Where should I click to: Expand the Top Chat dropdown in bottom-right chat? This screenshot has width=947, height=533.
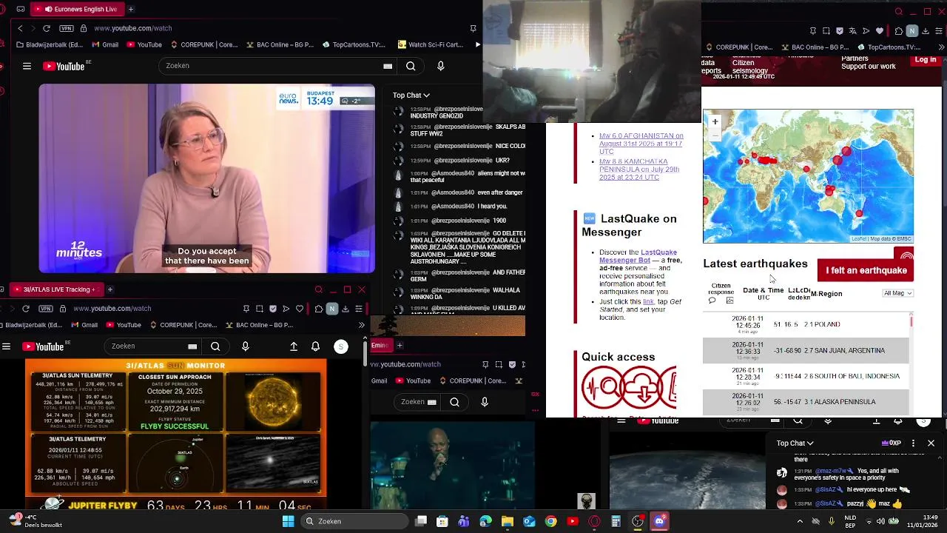(x=795, y=443)
